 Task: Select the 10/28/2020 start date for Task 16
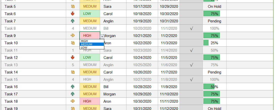pyautogui.click(x=142, y=87)
